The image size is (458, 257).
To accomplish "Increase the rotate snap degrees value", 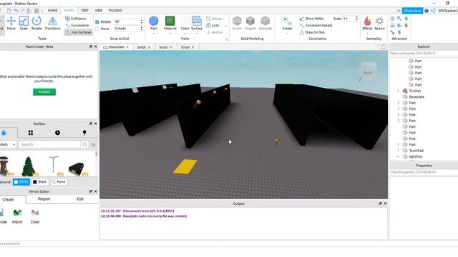I will pos(142,21).
